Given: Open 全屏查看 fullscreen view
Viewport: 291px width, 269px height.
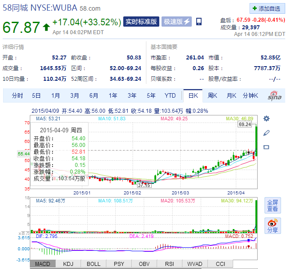Looking at the screenshot, I should (x=273, y=206).
